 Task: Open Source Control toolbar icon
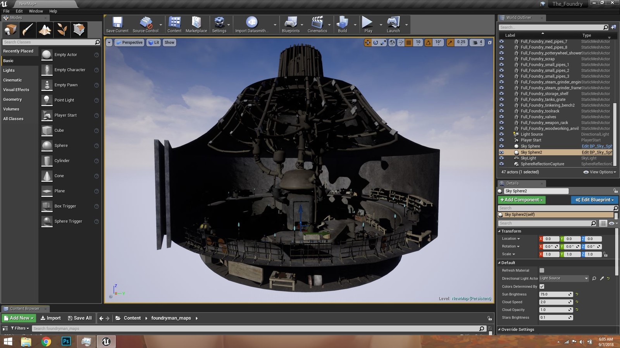146,22
